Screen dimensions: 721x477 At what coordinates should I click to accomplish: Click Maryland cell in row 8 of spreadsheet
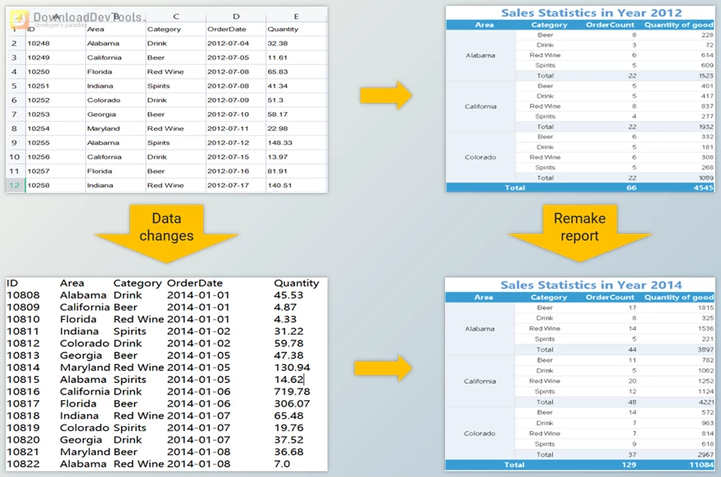(116, 128)
